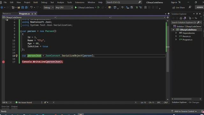Click the Save icon
The image size is (204, 115).
23,7
